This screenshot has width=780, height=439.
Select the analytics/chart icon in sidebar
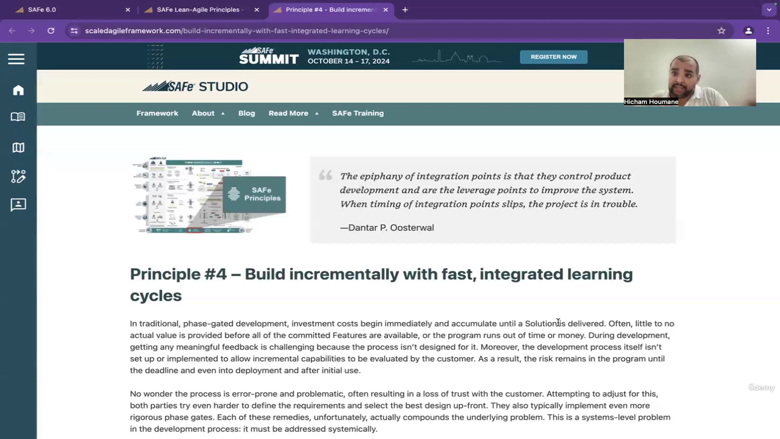click(19, 176)
